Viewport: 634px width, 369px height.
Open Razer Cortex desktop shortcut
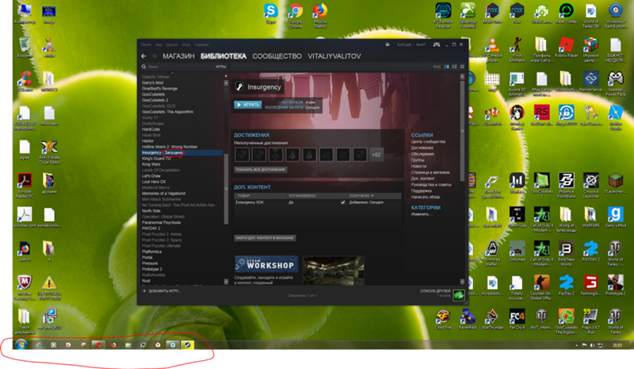566,13
